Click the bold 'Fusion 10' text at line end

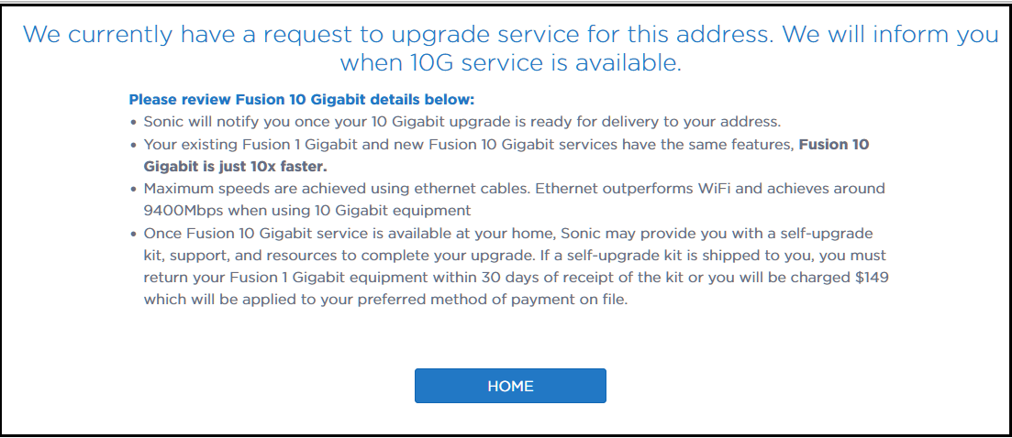click(834, 144)
